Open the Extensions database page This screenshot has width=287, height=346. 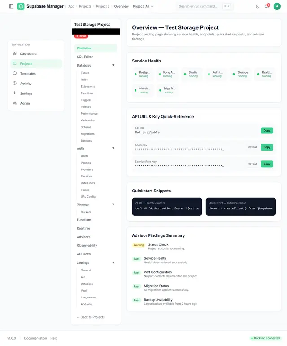(x=87, y=86)
